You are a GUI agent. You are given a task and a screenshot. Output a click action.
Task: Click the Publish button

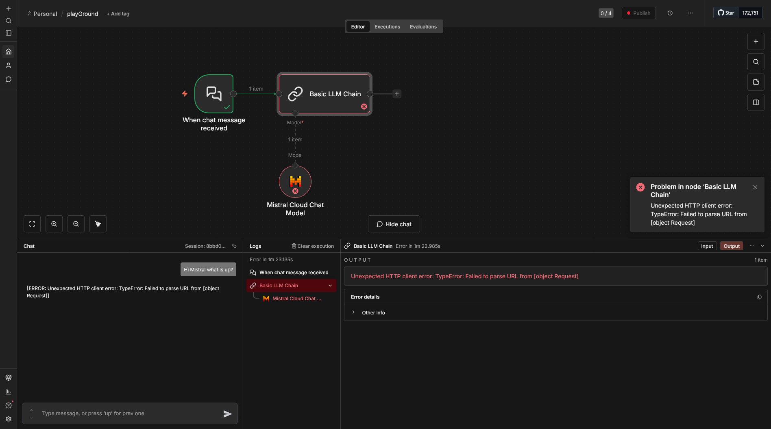638,13
